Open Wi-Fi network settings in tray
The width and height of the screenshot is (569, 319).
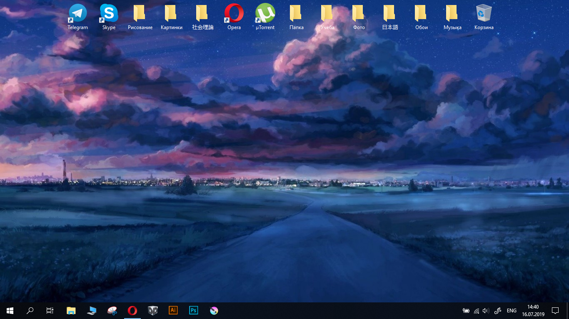[477, 311]
